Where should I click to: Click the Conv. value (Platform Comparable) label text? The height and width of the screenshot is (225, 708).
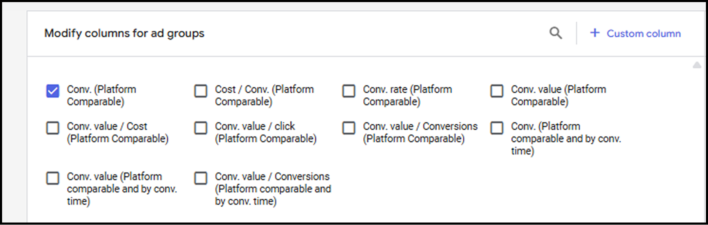pyautogui.click(x=558, y=96)
